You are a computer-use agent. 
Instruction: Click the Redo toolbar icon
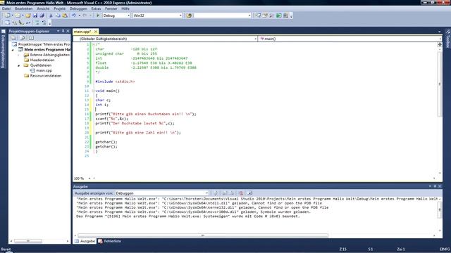point(85,15)
